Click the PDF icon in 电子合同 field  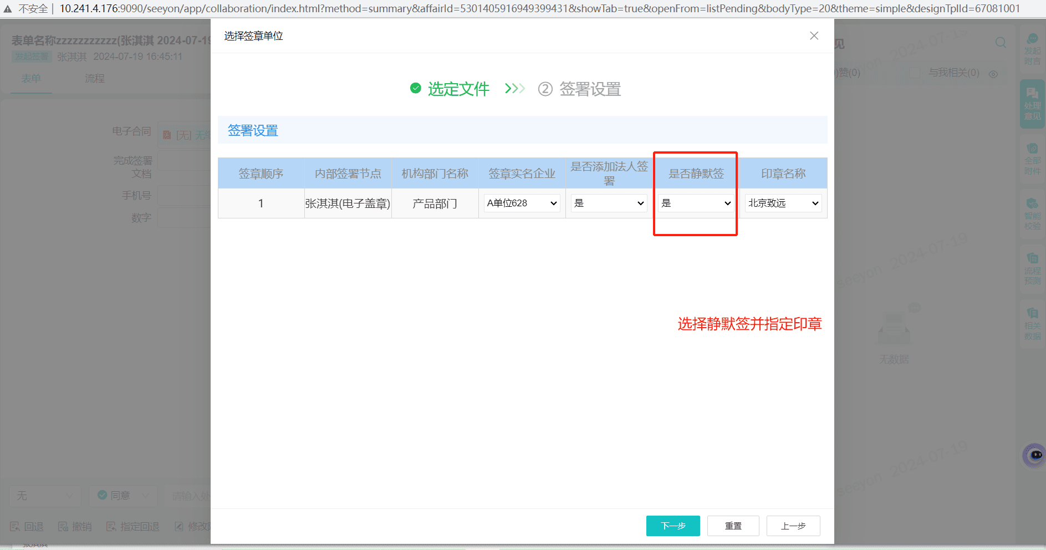[x=167, y=135]
